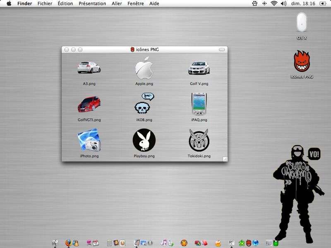
Task: Launch Firefox from the Dock
Action: (x=68, y=243)
